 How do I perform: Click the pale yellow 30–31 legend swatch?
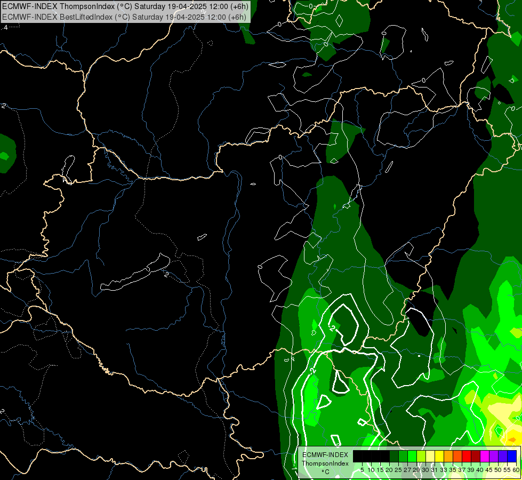[430, 457]
